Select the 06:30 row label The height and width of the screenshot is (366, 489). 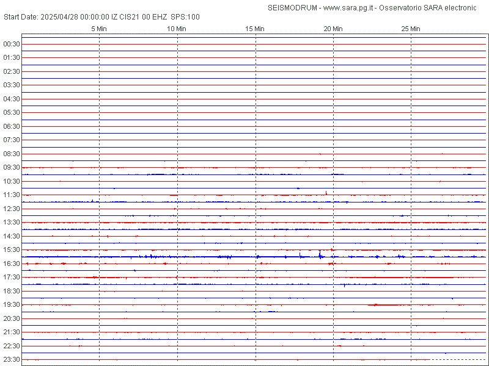click(12, 126)
